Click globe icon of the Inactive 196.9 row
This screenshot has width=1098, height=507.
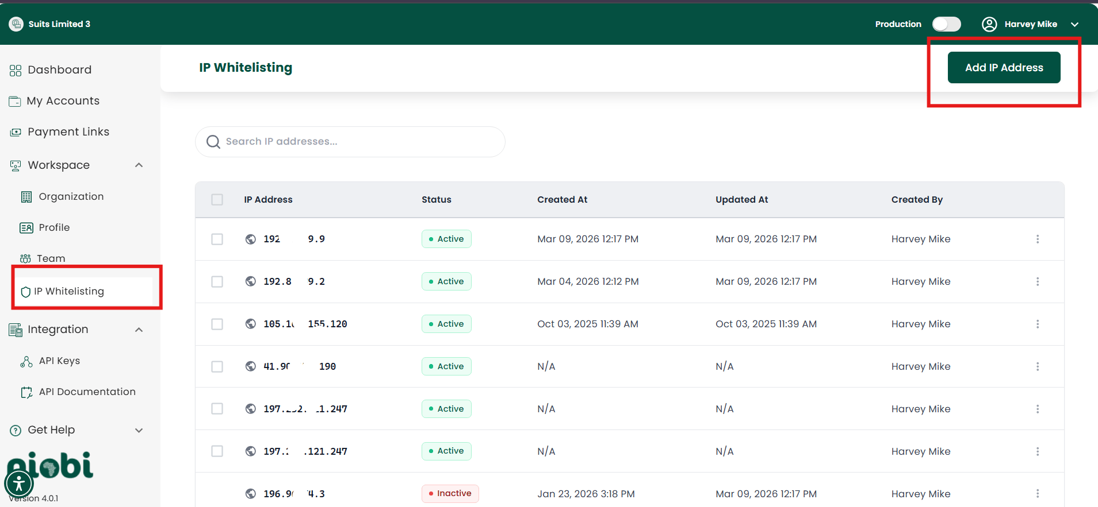click(x=251, y=494)
